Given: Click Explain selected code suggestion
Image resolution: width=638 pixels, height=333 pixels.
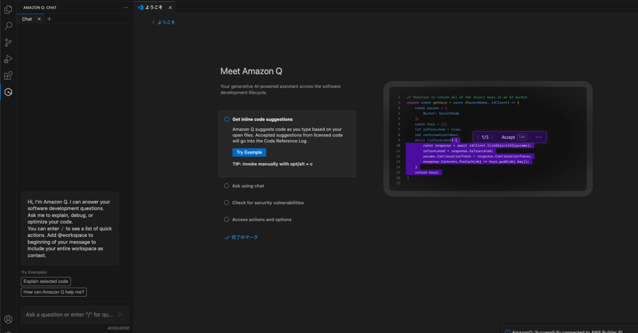Looking at the screenshot, I should [46, 281].
